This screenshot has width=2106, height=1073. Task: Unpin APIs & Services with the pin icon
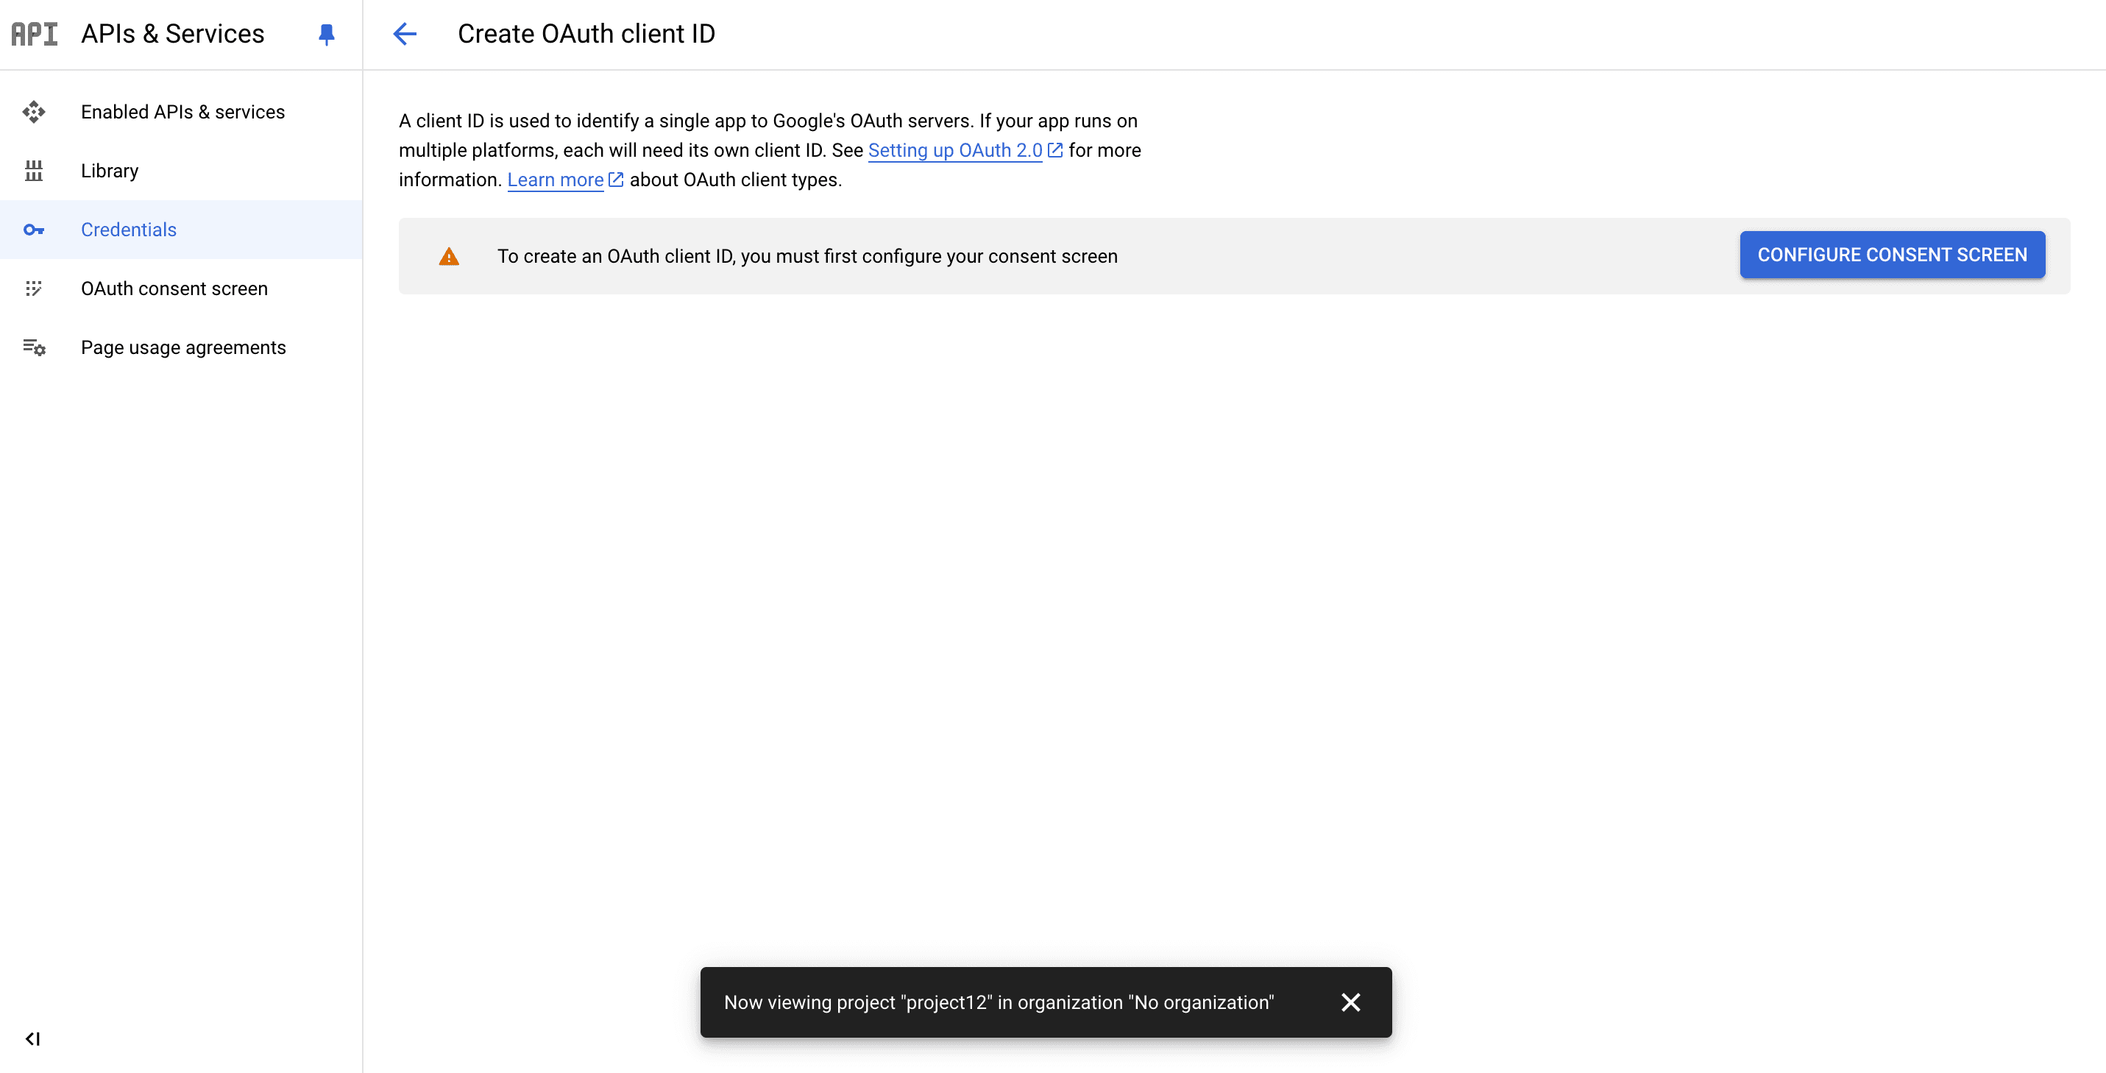(326, 35)
